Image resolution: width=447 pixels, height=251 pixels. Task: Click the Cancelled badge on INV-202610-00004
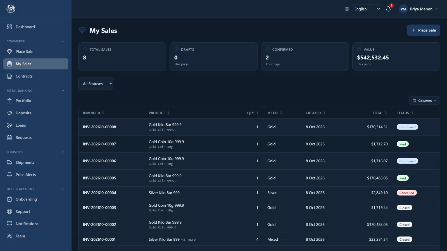pyautogui.click(x=406, y=193)
